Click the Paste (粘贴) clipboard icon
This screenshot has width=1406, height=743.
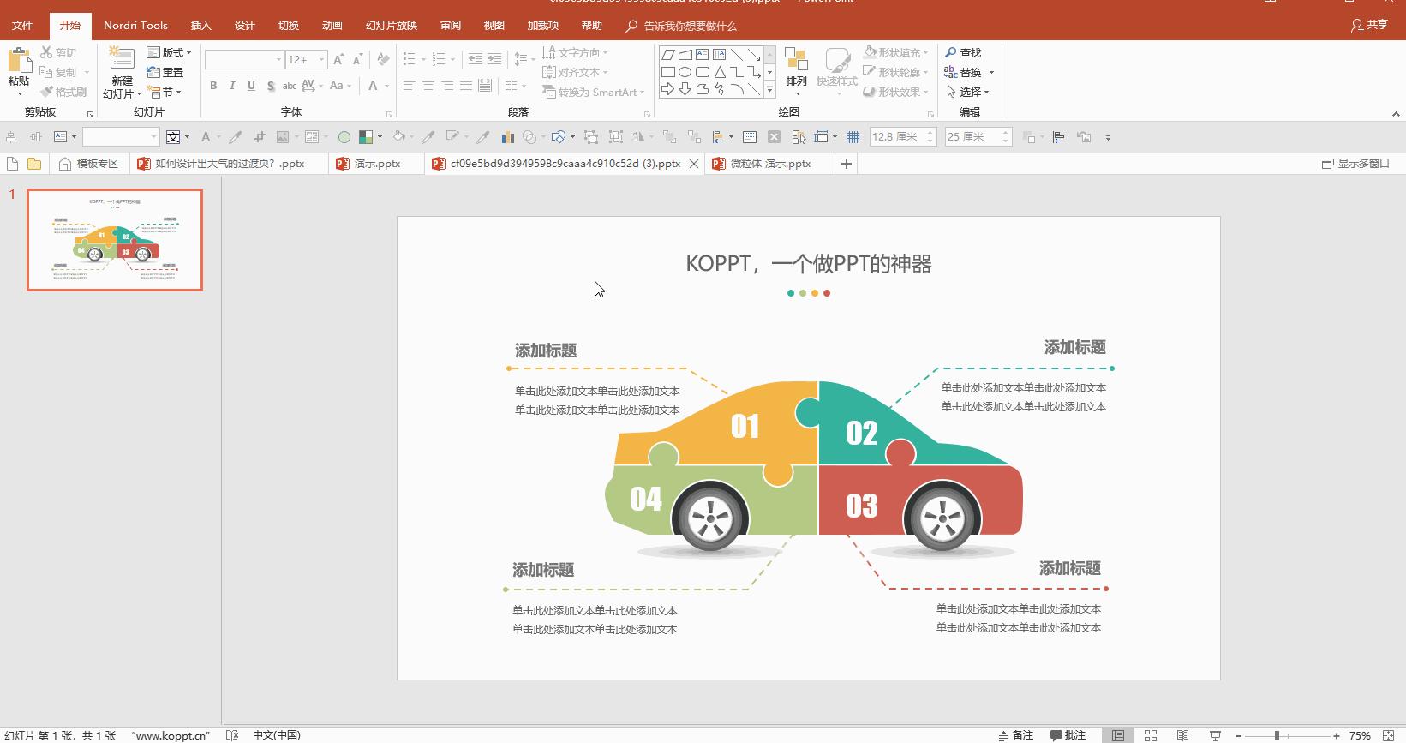tap(18, 62)
